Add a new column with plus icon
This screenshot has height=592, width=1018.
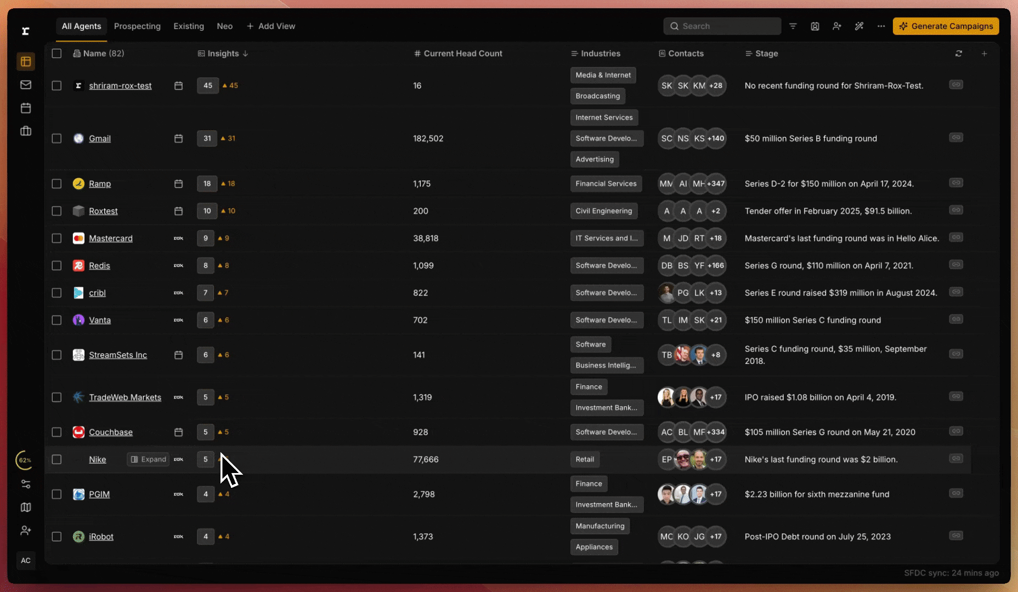[x=984, y=54]
